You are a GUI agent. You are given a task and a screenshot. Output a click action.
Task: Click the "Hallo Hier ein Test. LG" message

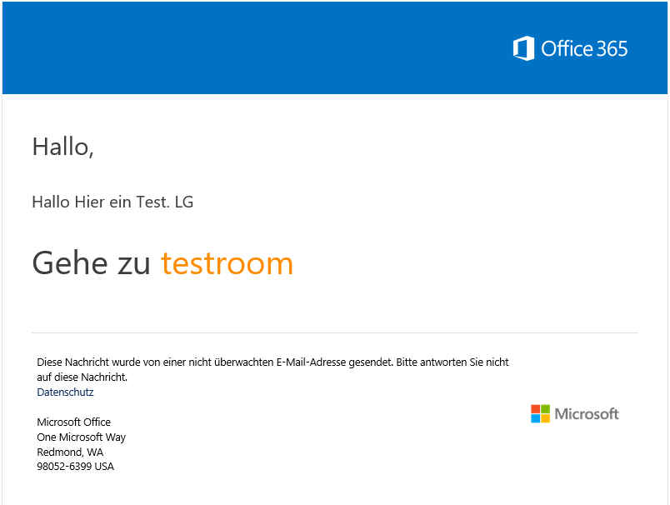pyautogui.click(x=112, y=202)
